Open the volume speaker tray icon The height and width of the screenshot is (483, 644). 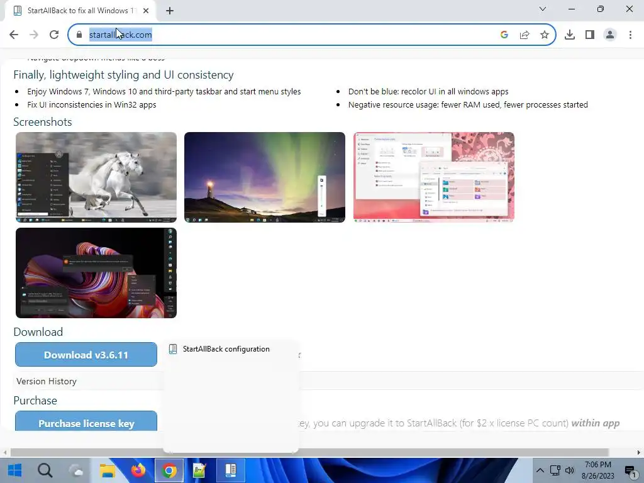pyautogui.click(x=570, y=470)
